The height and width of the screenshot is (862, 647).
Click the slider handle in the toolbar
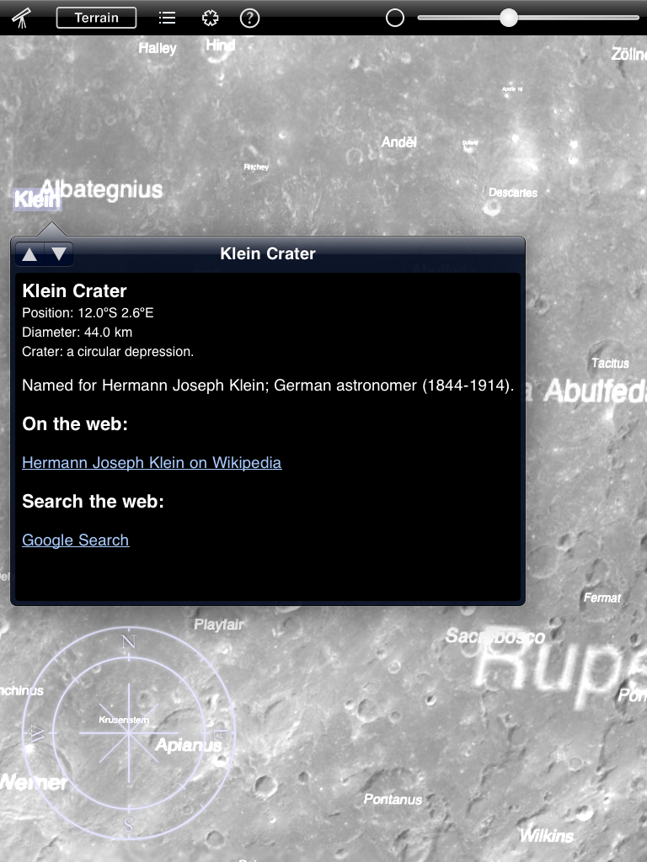[508, 18]
